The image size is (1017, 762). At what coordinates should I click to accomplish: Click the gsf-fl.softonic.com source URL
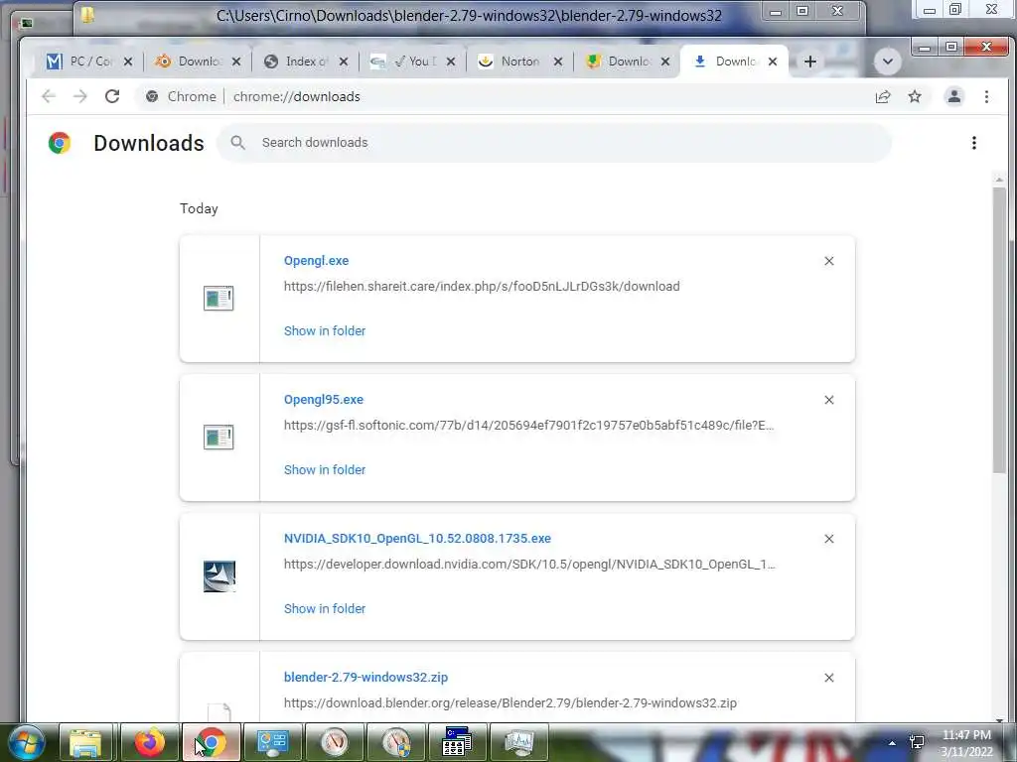click(528, 425)
